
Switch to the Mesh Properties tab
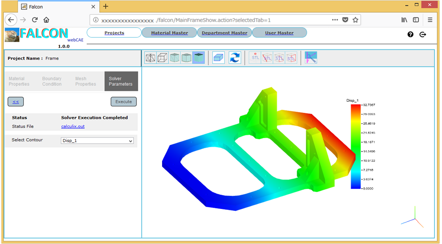point(86,82)
